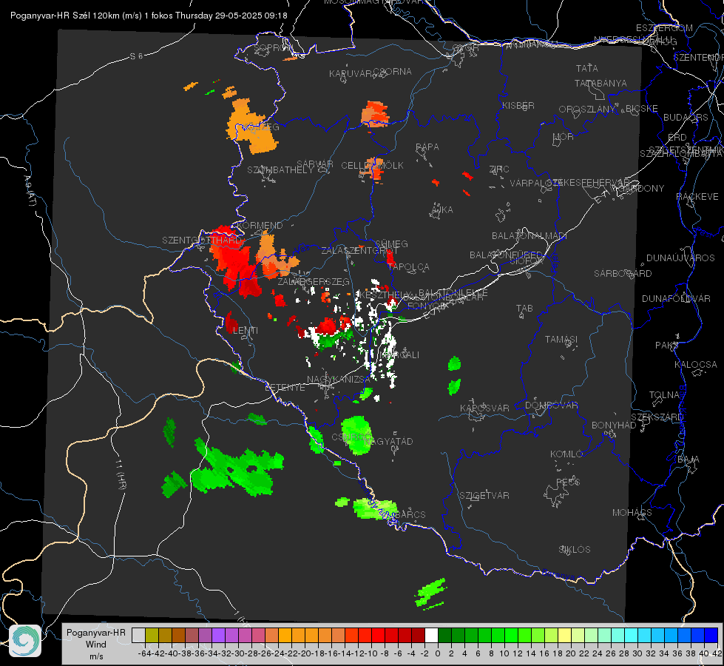The image size is (724, 666).
Task: Click the SZIGETVAR city label
Action: [484, 496]
